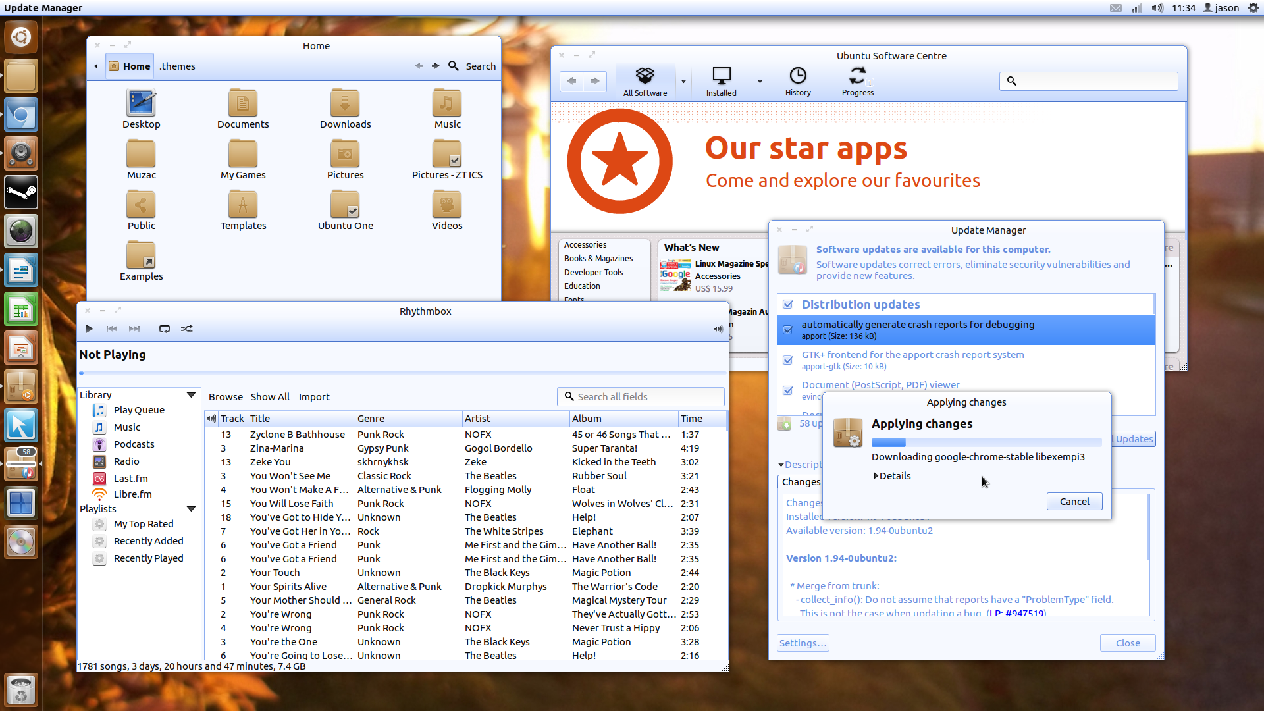Image resolution: width=1264 pixels, height=711 pixels.
Task: Open the Music folder in Home window
Action: click(447, 109)
